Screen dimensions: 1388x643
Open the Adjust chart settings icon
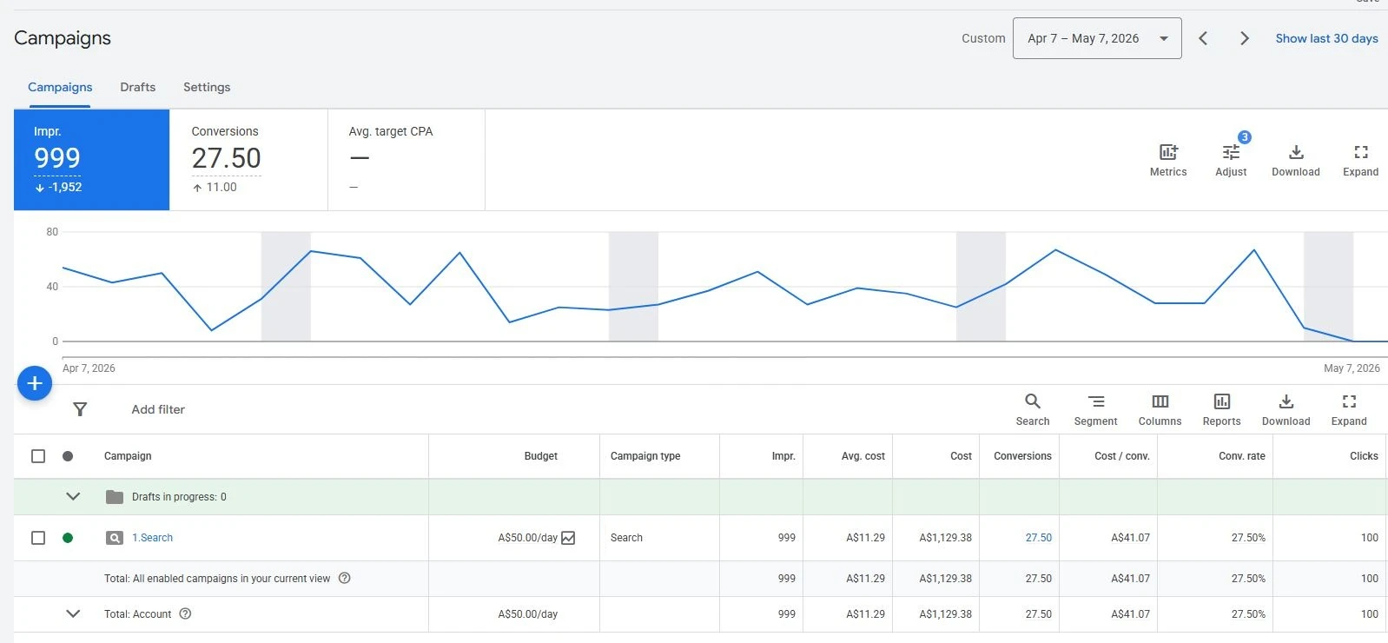click(1231, 153)
